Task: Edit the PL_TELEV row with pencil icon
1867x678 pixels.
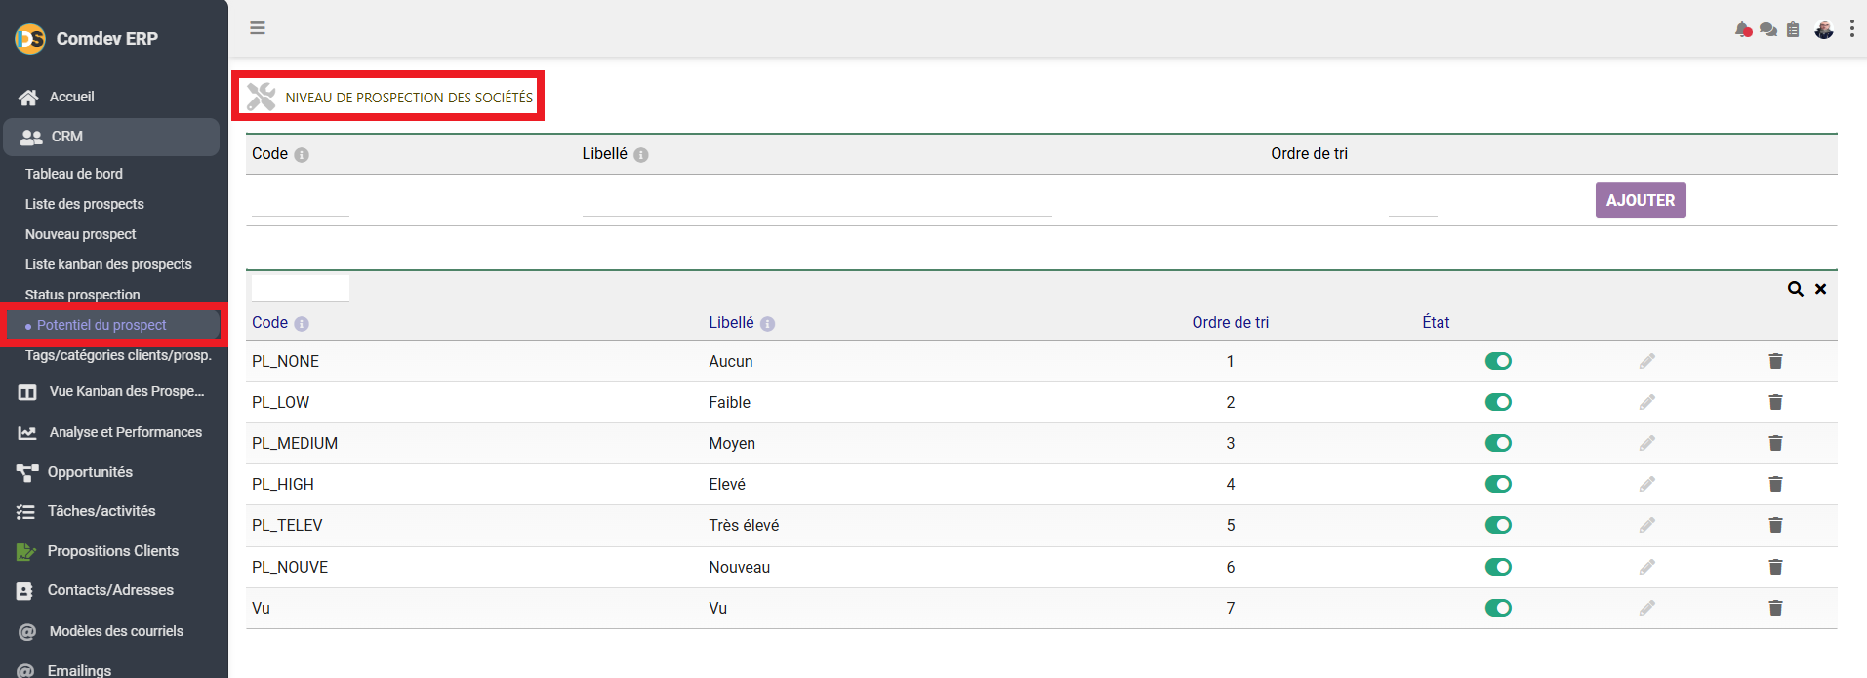Action: [x=1647, y=525]
